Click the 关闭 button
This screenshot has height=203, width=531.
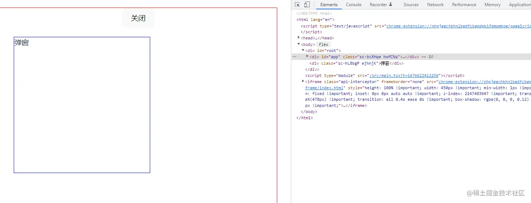138,18
